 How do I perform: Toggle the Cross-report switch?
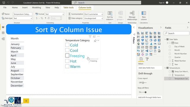point(144,83)
